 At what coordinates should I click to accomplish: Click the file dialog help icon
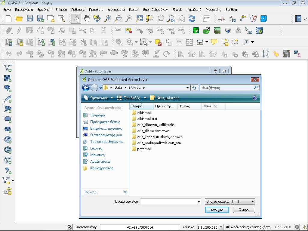254,98
